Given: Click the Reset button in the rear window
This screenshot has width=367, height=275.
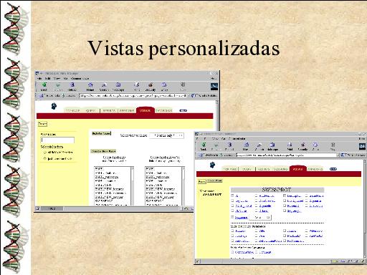Looking at the screenshot, I should pyautogui.click(x=42, y=124).
